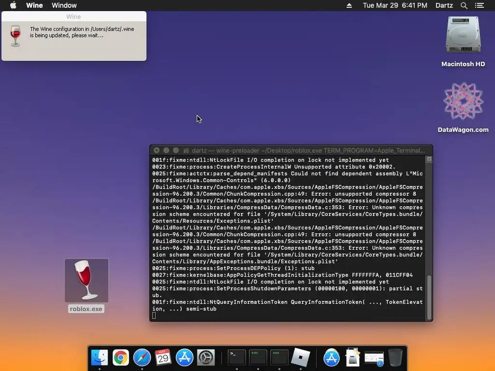Click the Terminal window scrollbar thumb
The image size is (495, 371).
(429, 298)
